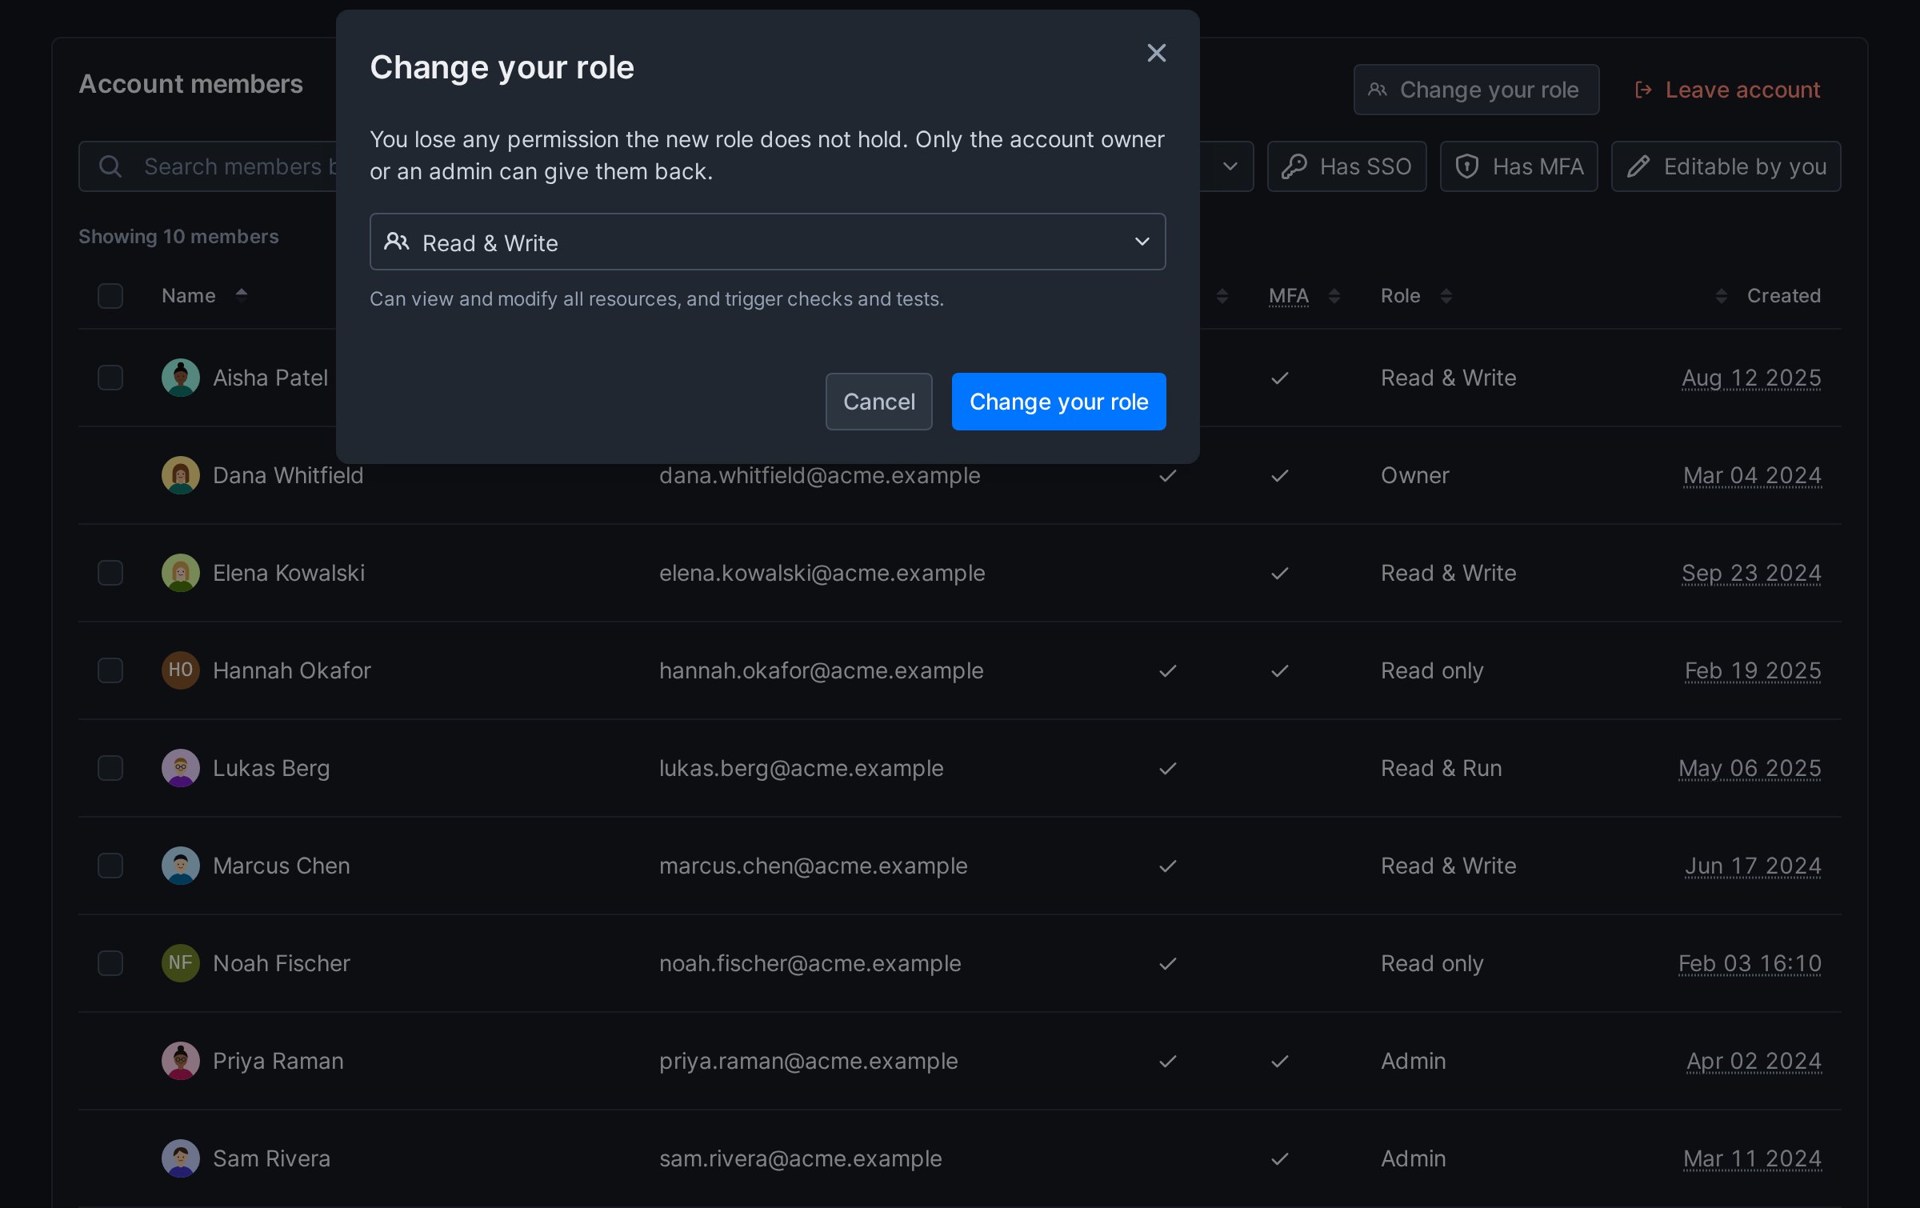Screen dimensions: 1920x1208
Task: Select Elena Kowalski's row checkbox
Action: coord(110,573)
